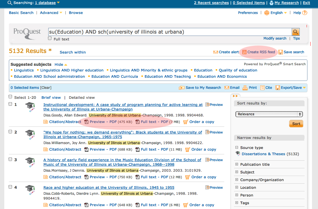Open the Export/Save dropdown arrow
The height and width of the screenshot is (209, 318).
click(x=304, y=88)
